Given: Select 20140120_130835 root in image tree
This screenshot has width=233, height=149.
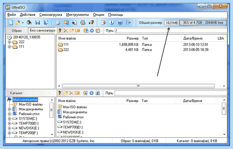Looking at the screenshot, I should tap(26, 37).
